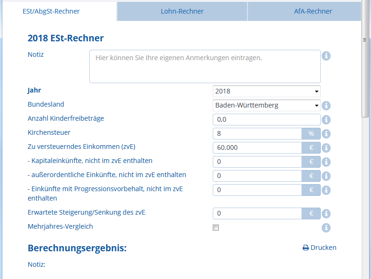The width and height of the screenshot is (371, 279).
Task: Click the Drucken print link
Action: (319, 248)
